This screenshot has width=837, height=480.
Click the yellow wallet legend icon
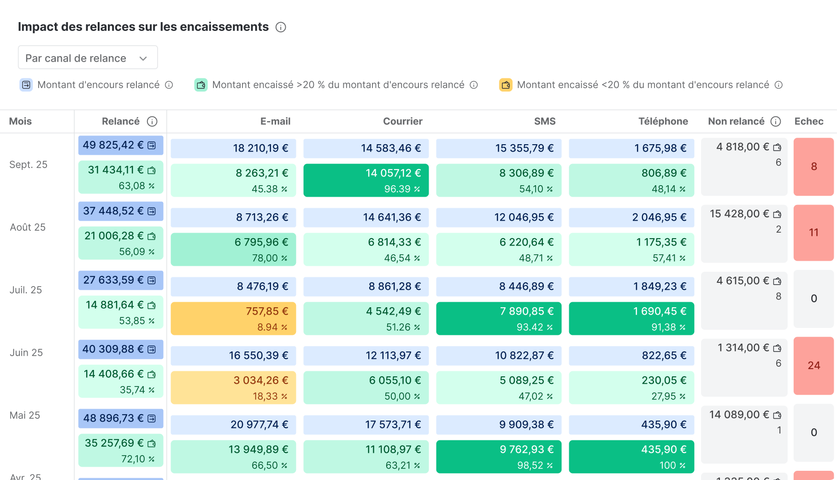click(506, 85)
